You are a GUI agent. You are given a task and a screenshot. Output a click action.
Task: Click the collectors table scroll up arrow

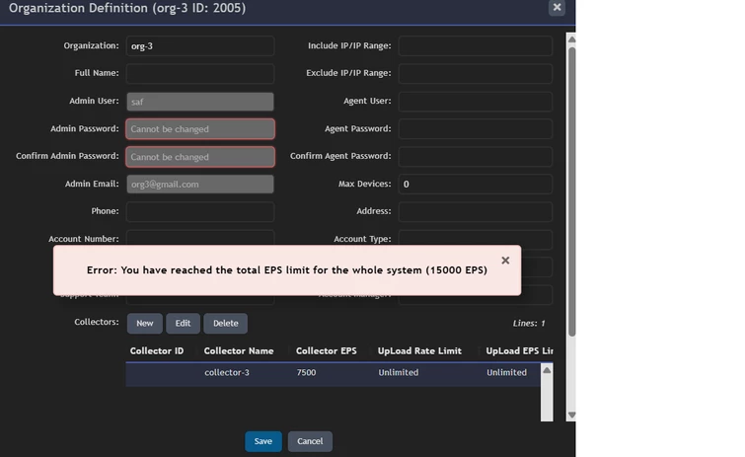pyautogui.click(x=547, y=370)
